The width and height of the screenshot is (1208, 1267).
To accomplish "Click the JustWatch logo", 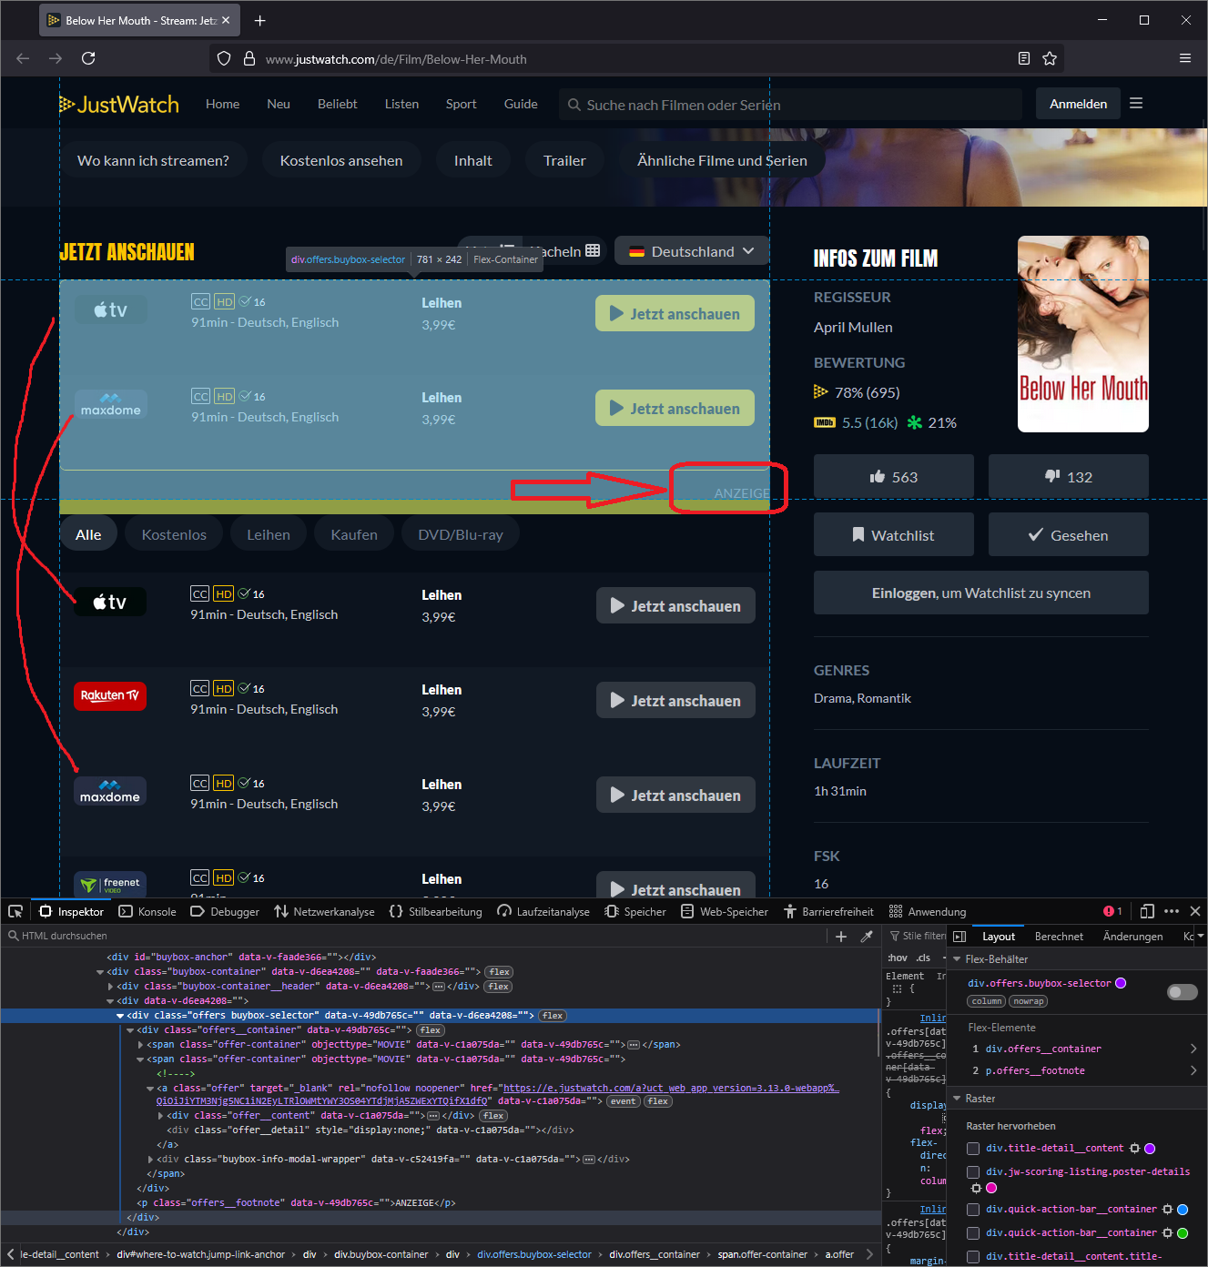I will tap(119, 105).
